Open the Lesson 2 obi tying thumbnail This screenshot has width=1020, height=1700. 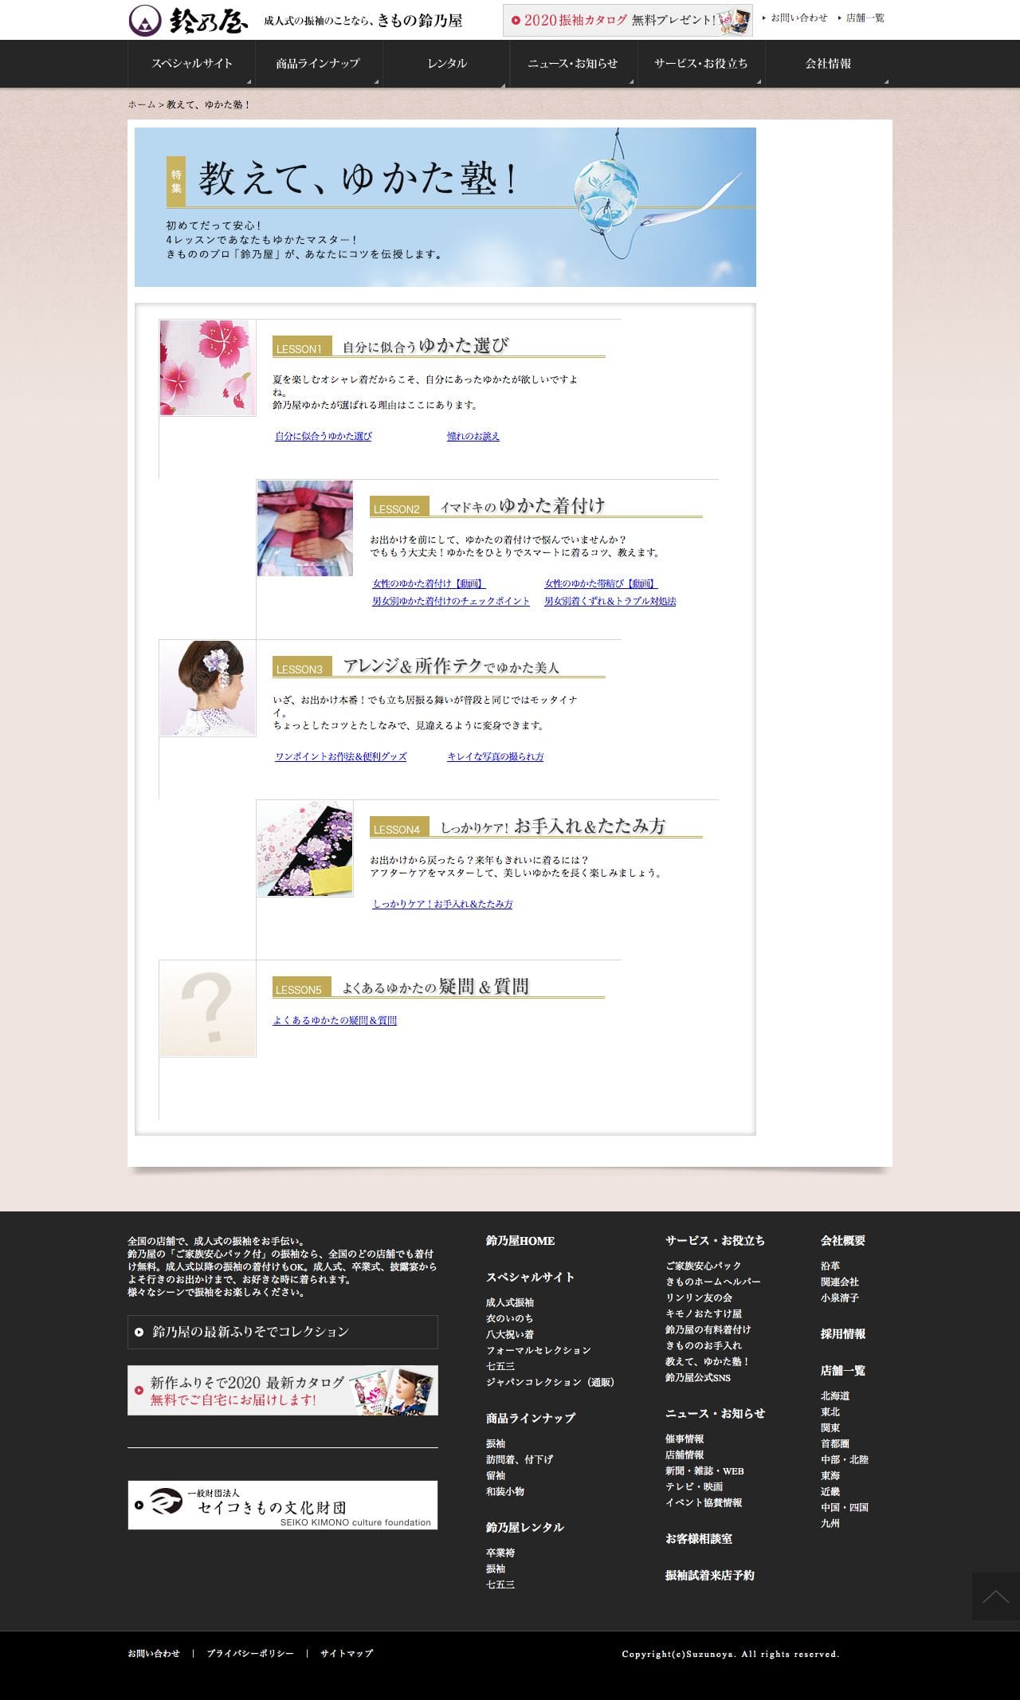click(304, 528)
